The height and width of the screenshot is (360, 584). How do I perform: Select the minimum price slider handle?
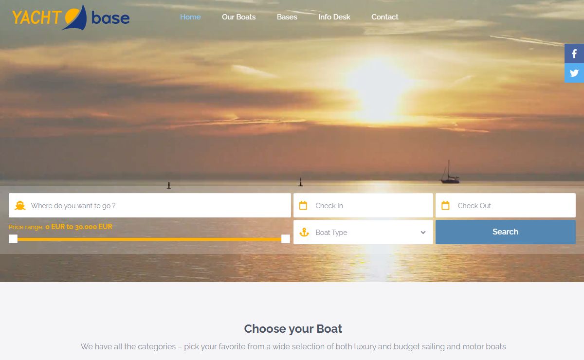(x=13, y=239)
